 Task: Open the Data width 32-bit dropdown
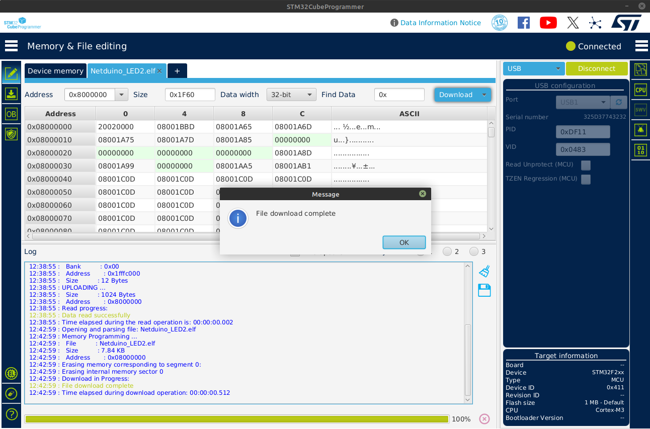[292, 94]
